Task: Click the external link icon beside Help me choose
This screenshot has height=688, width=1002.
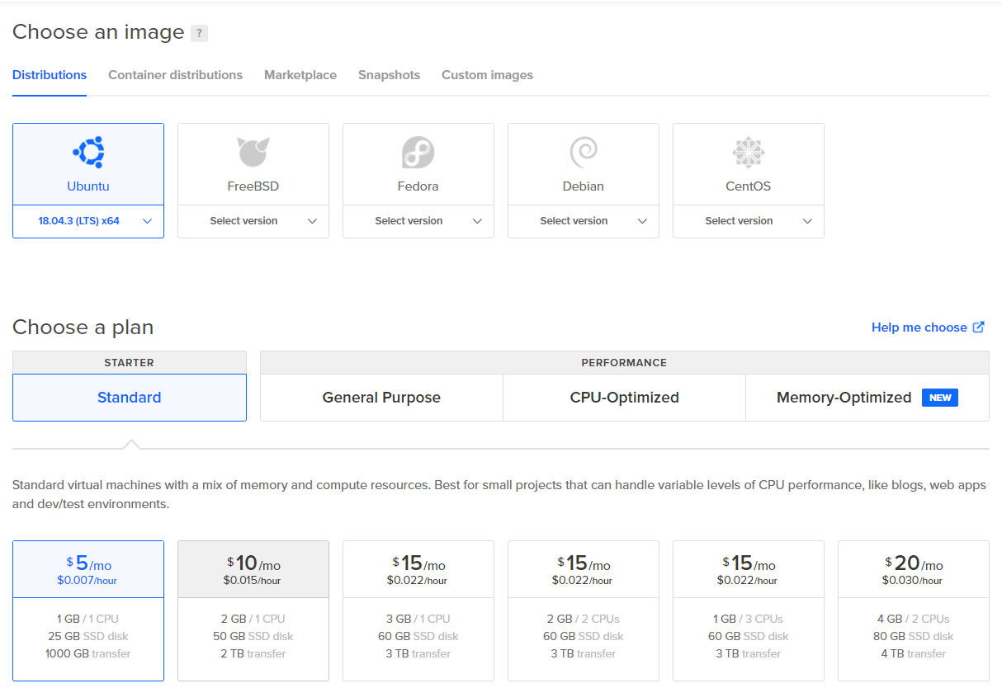Action: tap(978, 327)
